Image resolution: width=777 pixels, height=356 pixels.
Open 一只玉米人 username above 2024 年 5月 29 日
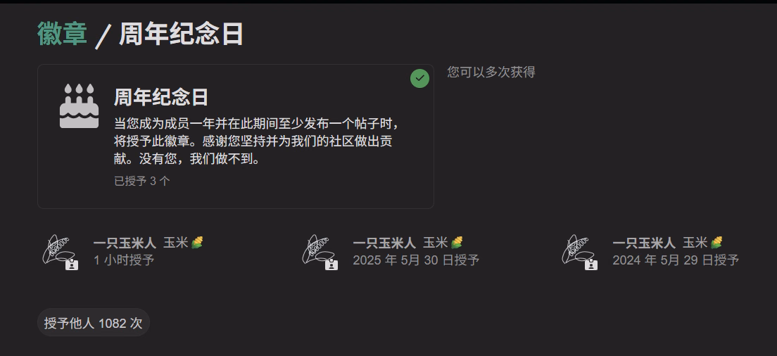pos(644,243)
